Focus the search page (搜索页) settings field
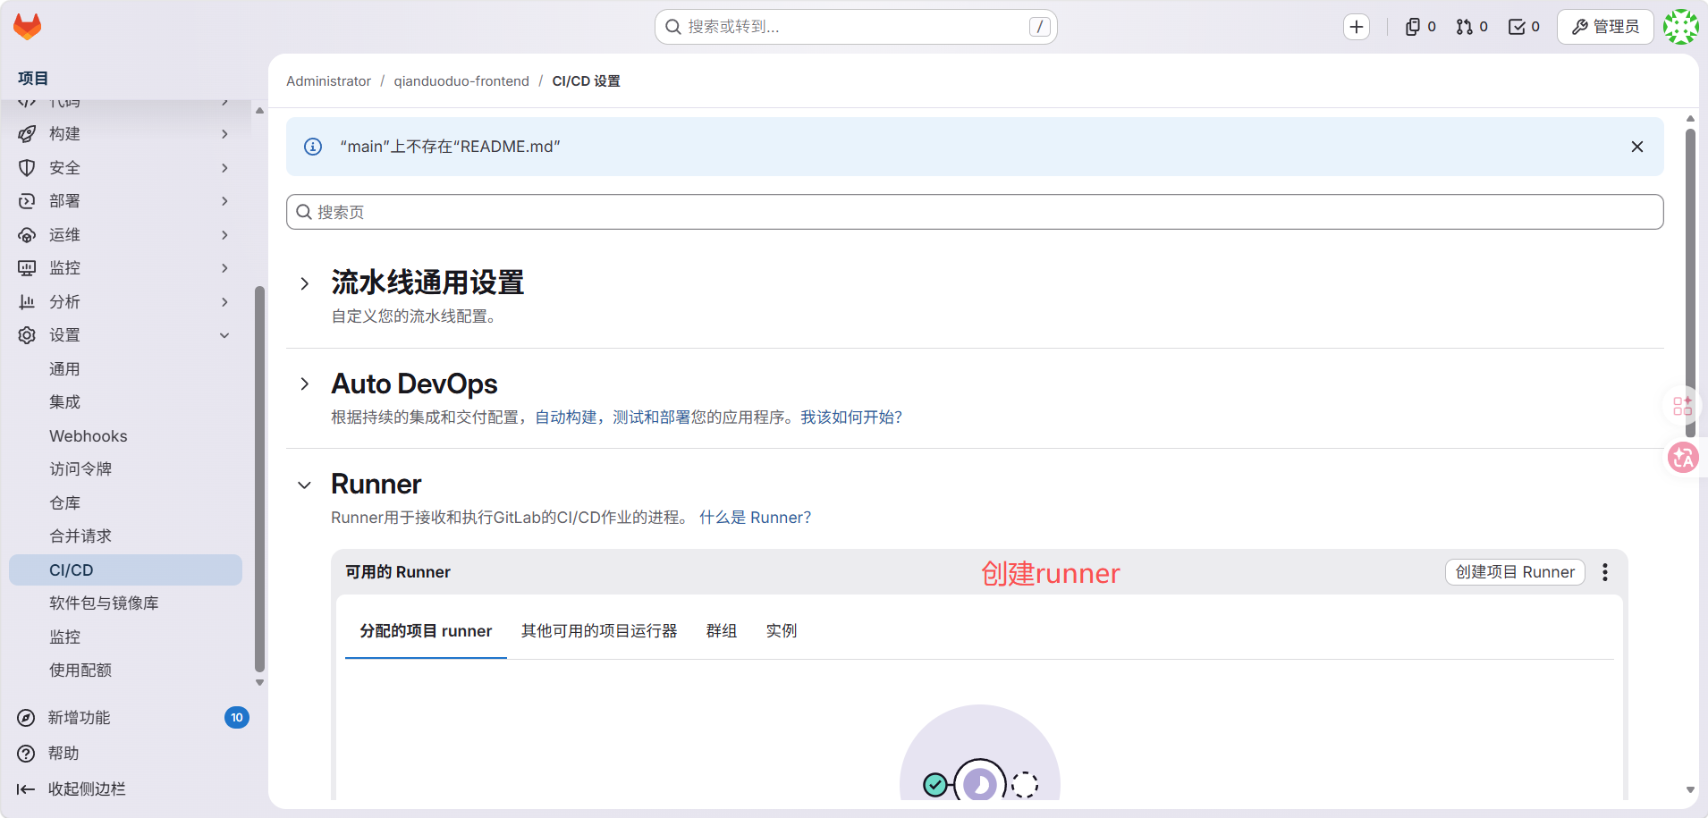Screen dimensions: 1708x818 [x=975, y=212]
